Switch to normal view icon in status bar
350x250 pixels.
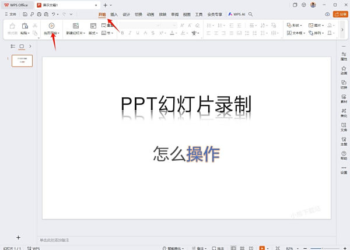233,248
